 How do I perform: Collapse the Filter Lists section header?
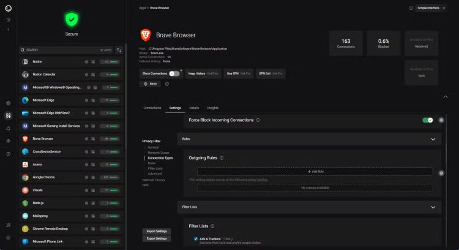tap(433, 207)
